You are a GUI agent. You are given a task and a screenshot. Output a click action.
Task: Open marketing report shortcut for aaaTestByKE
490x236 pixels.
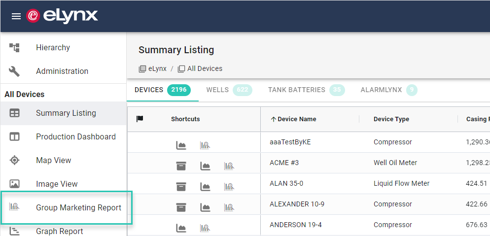point(205,145)
